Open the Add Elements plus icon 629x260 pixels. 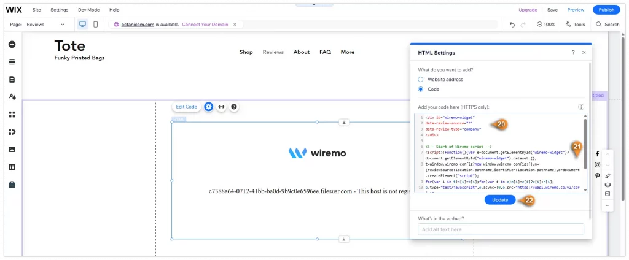click(x=12, y=45)
